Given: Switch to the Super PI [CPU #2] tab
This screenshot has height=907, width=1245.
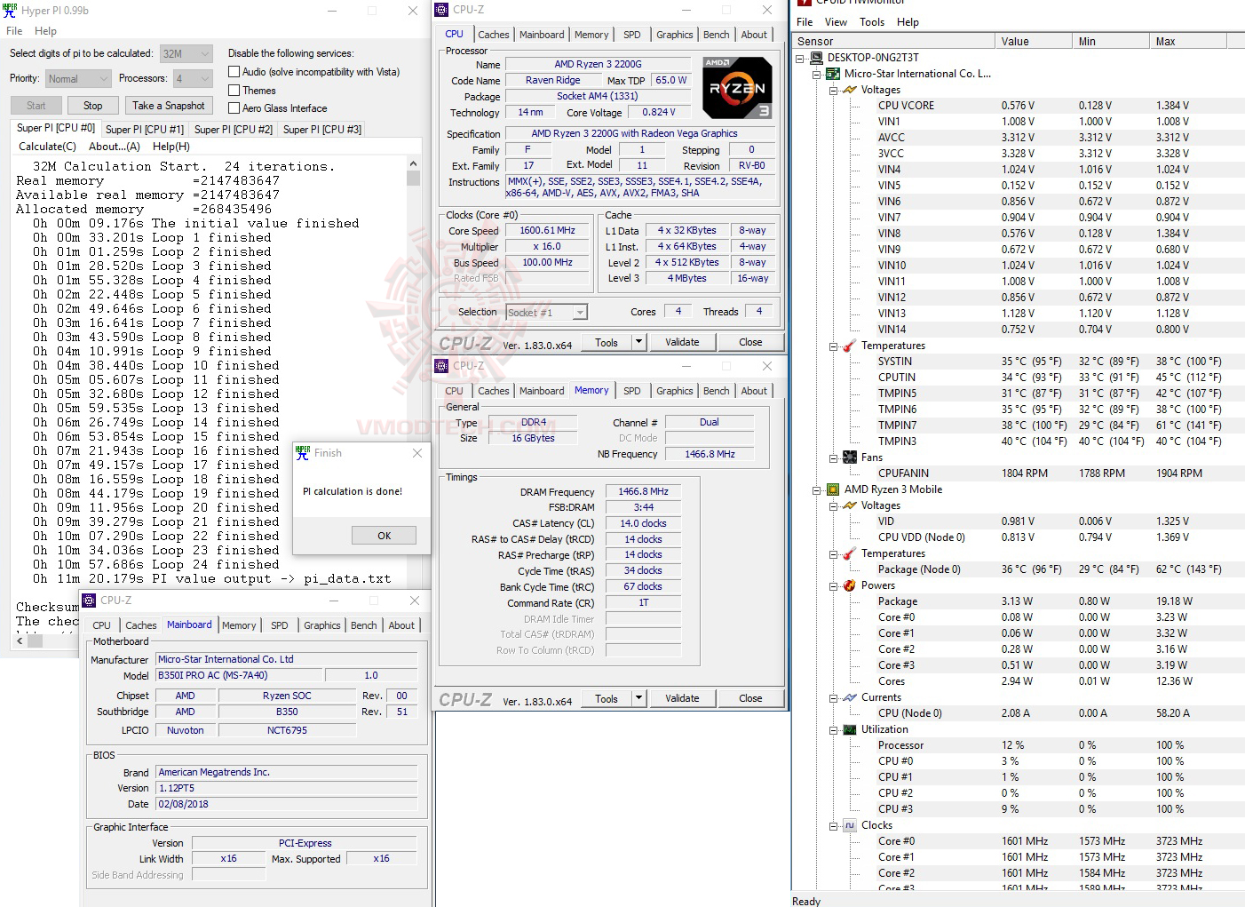Looking at the screenshot, I should [234, 130].
